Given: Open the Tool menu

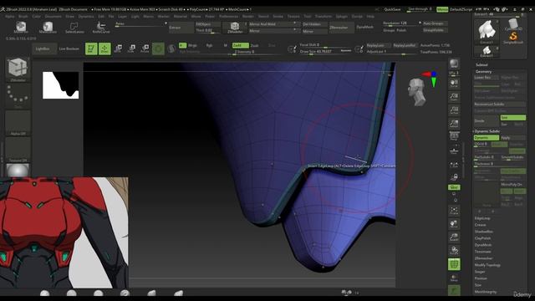Looking at the screenshot, I should click(307, 17).
